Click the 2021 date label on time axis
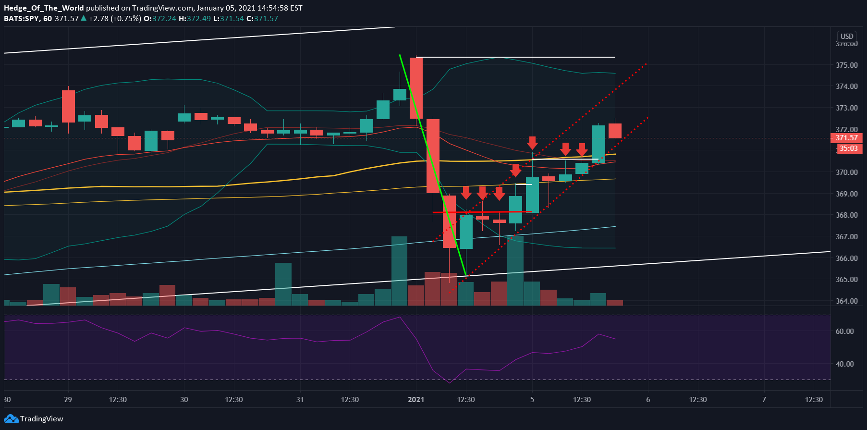This screenshot has width=867, height=430. coord(416,400)
